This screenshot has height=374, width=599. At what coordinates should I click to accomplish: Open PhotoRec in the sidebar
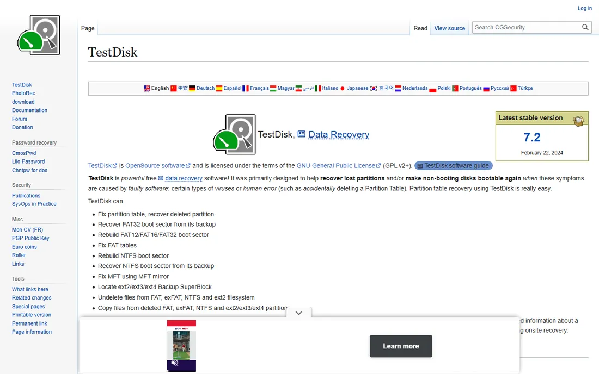click(23, 93)
